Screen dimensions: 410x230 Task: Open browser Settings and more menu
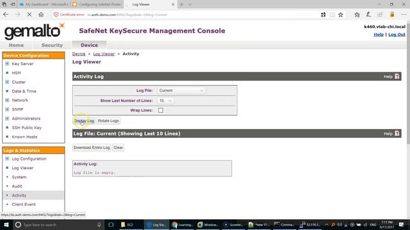[x=404, y=15]
